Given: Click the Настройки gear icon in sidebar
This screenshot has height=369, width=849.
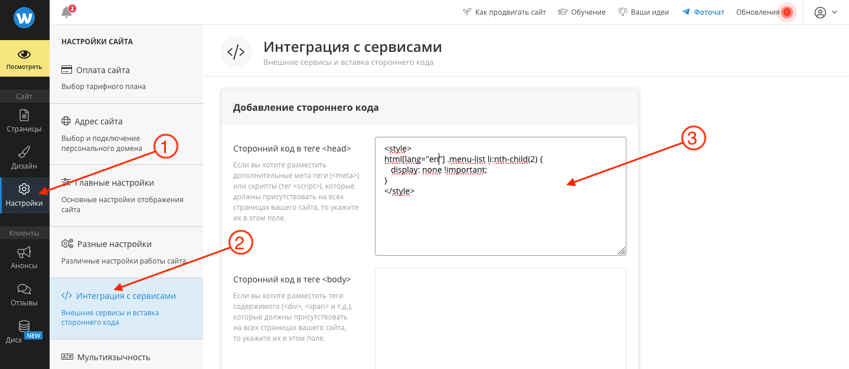Looking at the screenshot, I should (x=24, y=190).
